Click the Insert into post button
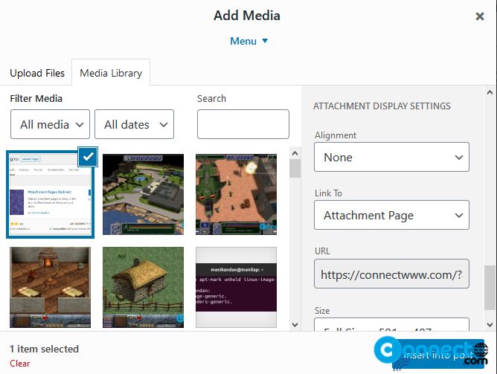The width and height of the screenshot is (497, 374). coord(438,355)
